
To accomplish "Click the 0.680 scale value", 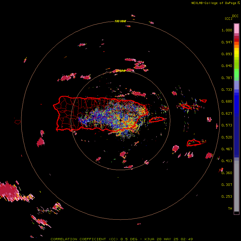I will click(x=227, y=101).
